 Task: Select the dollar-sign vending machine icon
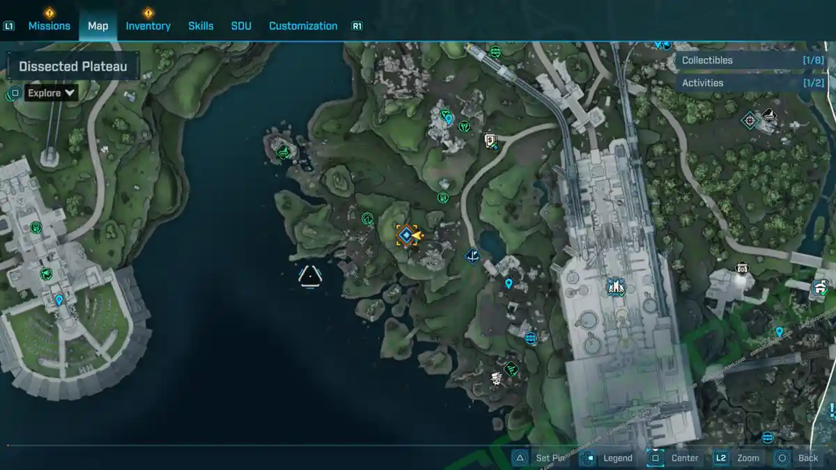pyautogui.click(x=490, y=141)
